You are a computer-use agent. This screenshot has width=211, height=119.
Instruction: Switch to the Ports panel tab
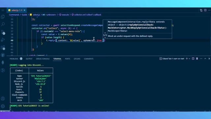point(67,59)
